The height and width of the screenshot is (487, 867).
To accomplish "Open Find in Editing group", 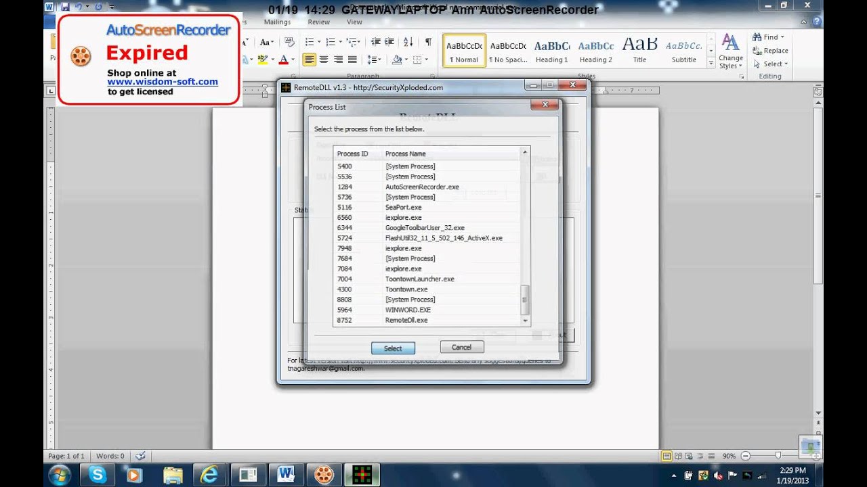I will click(x=767, y=37).
